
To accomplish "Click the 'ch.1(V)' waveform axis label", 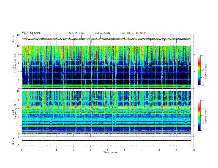I will pyautogui.click(x=13, y=39).
